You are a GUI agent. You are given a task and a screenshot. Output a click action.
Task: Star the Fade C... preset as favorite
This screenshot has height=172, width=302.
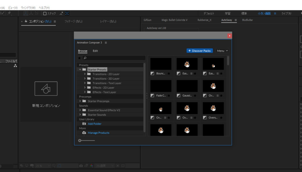(169, 96)
